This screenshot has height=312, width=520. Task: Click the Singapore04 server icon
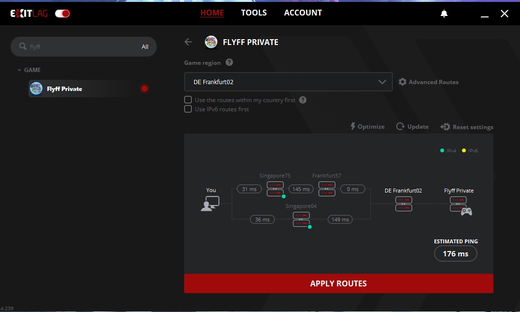click(301, 220)
